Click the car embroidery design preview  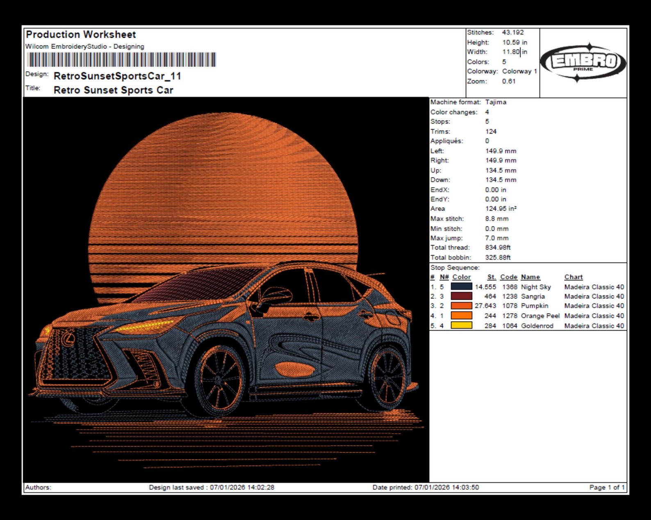[226, 290]
